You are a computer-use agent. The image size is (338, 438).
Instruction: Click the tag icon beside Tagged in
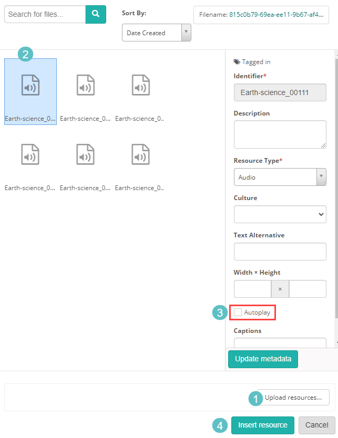click(237, 62)
